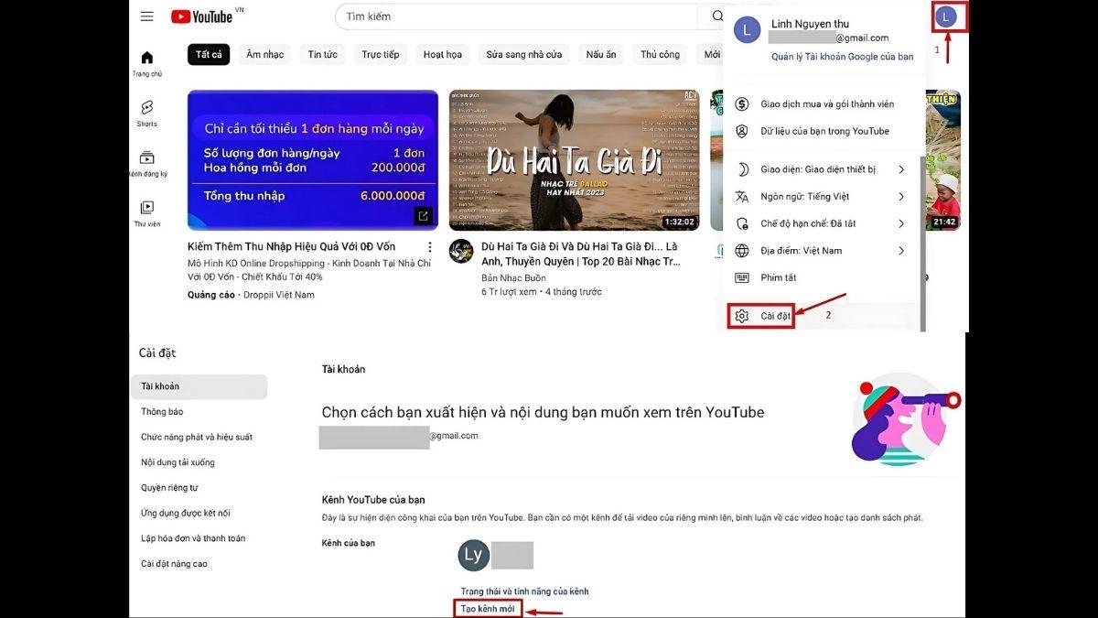Viewport: 1098px width, 618px height.
Task: Select the Thủ công filter chip
Action: 661,55
